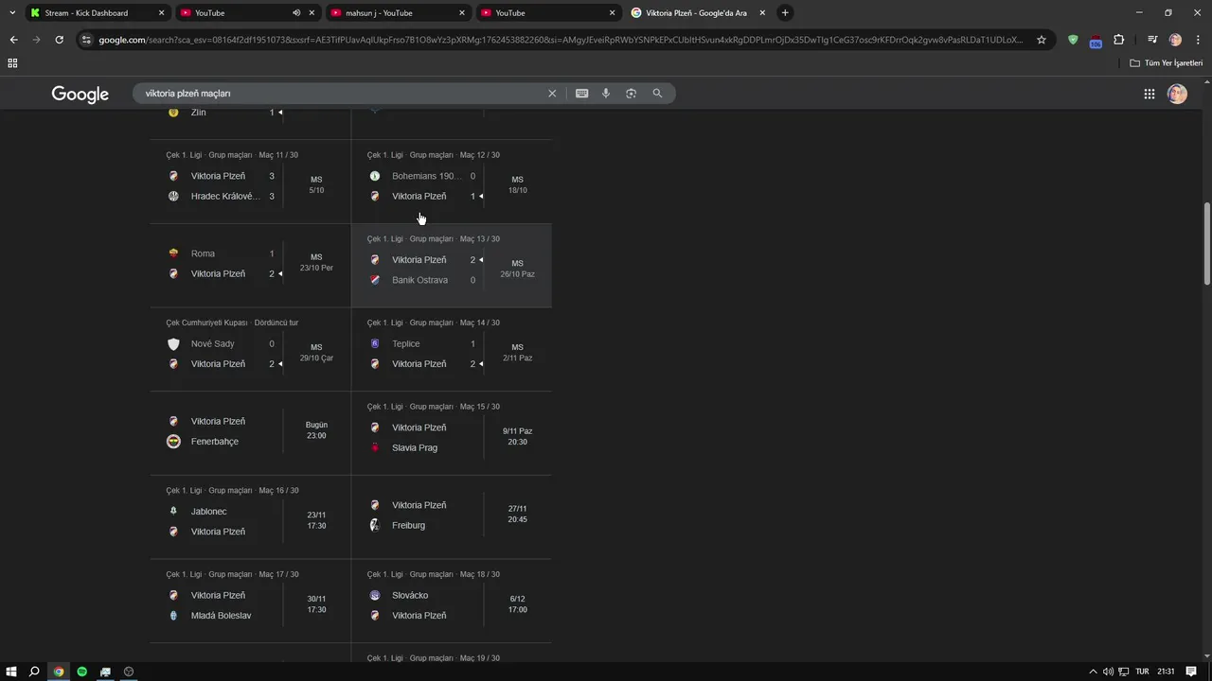Image resolution: width=1212 pixels, height=681 pixels.
Task: Switch the TUR keyboard language indicator
Action: click(1142, 672)
